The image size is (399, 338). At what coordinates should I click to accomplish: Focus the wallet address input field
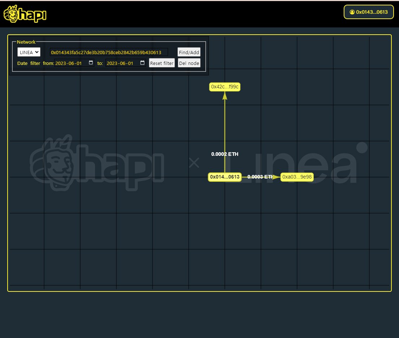[x=109, y=52]
